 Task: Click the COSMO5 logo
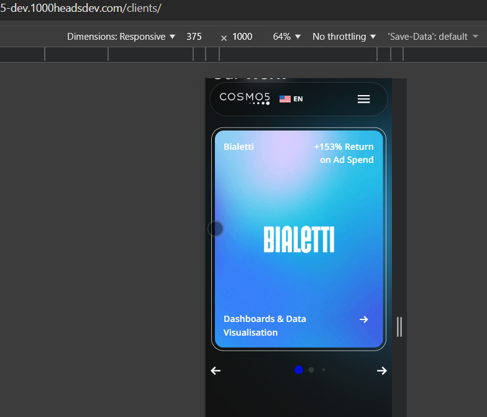tap(245, 98)
